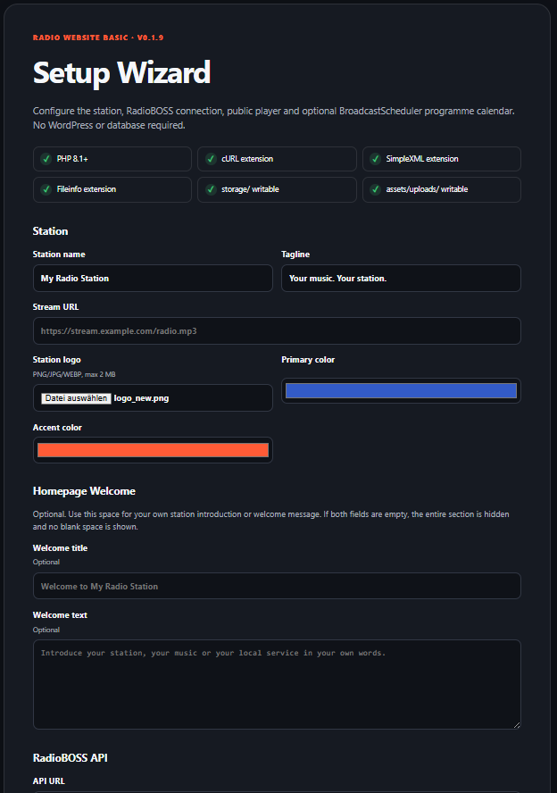Click the storage/ writable checkmark icon
557x793 pixels.
coord(211,189)
